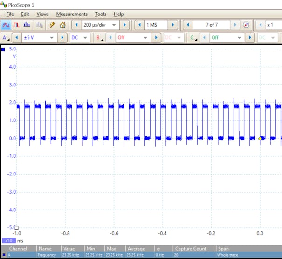
Task: Click the Home display icon
Action: [x=62, y=25]
